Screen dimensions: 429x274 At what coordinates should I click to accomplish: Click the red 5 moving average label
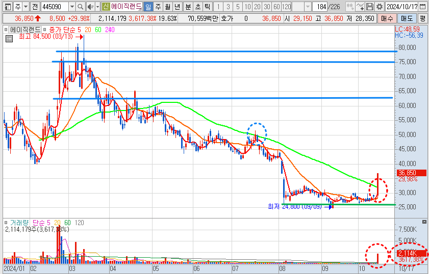tap(79, 30)
